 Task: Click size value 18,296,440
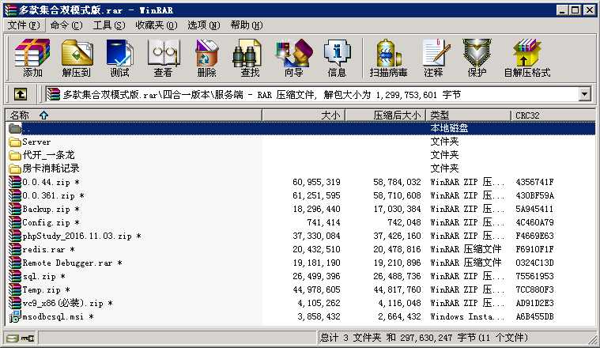(x=316, y=209)
